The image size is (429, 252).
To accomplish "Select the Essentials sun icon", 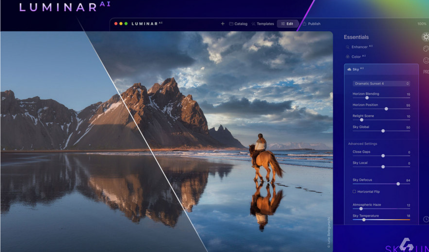I will click(x=426, y=37).
